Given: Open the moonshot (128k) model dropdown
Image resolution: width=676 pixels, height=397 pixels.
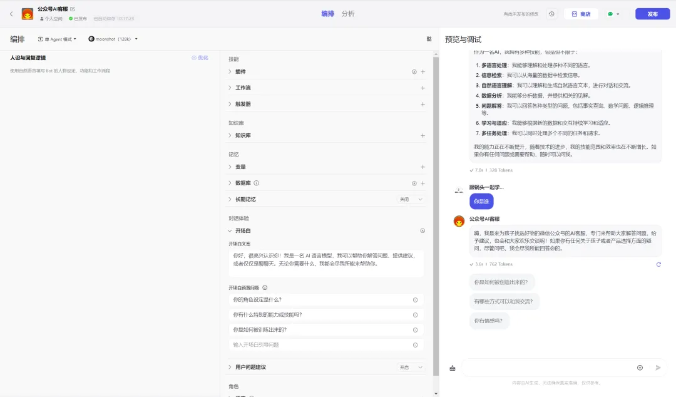Looking at the screenshot, I should 113,39.
